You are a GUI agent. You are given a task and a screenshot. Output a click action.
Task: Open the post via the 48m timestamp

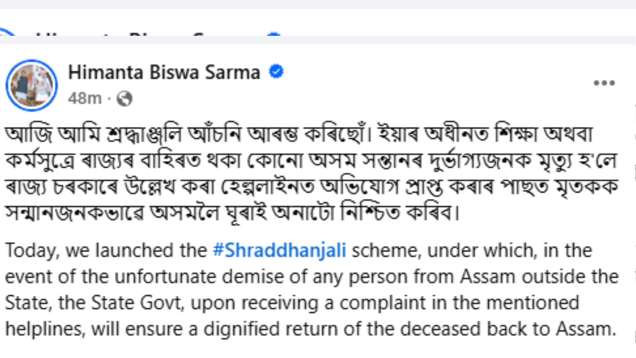tap(84, 99)
